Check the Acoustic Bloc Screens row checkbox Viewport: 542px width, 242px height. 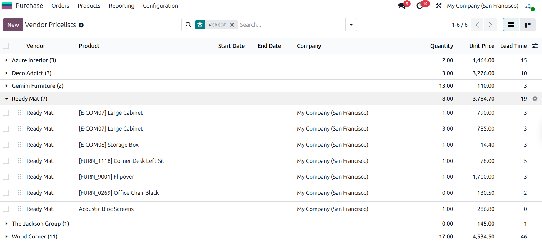(6, 209)
